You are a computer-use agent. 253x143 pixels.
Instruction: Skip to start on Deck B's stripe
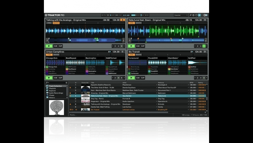130,40
